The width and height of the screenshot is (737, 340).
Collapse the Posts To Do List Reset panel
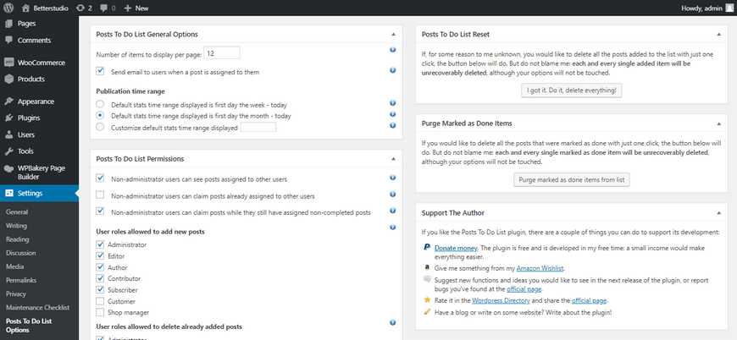click(718, 34)
